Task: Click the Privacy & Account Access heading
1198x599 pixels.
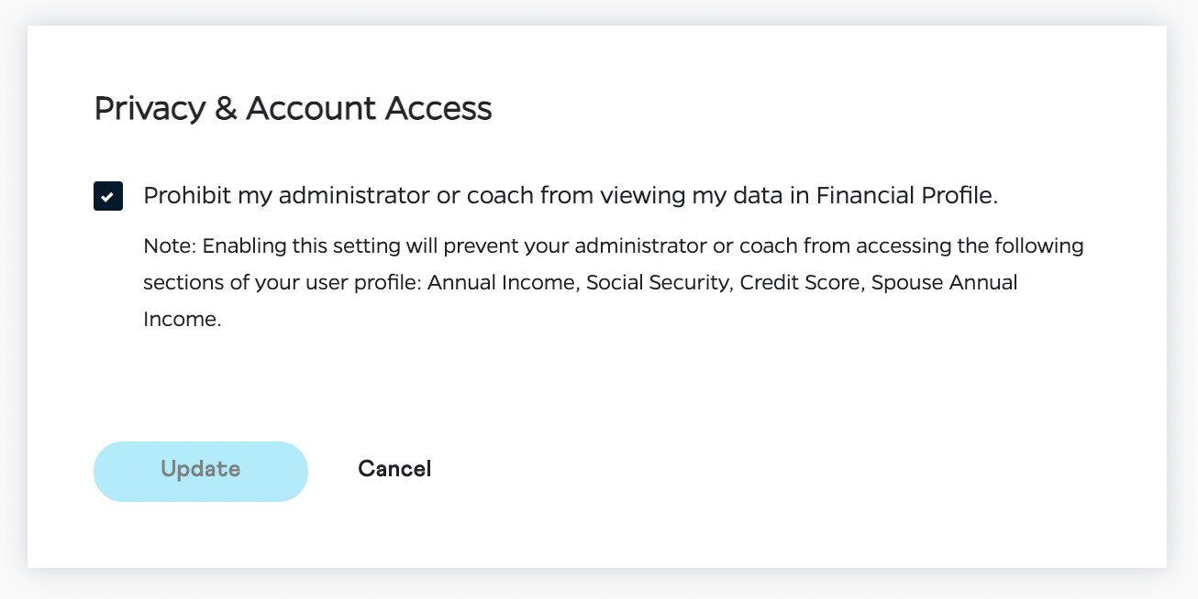Action: tap(293, 109)
